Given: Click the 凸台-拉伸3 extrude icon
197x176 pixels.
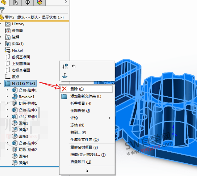Looking at the screenshot, I should coord(15,110).
